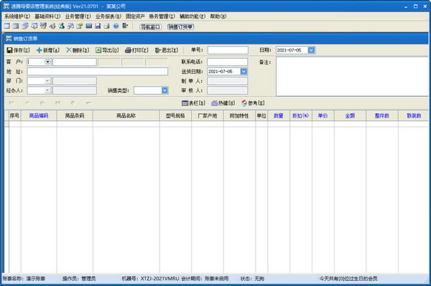The height and width of the screenshot is (286, 431).
Task: Click the 联系电话 input field
Action: tap(227, 62)
